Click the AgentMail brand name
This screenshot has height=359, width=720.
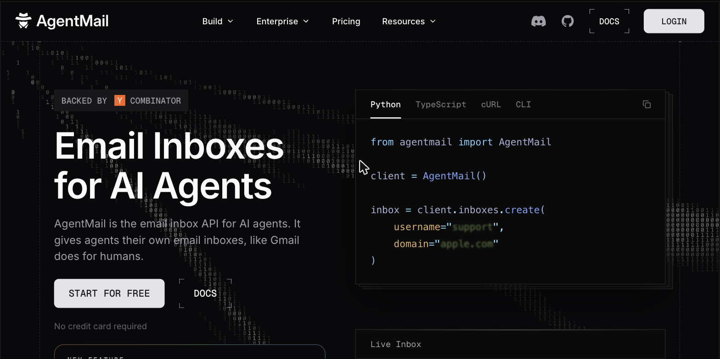pyautogui.click(x=73, y=21)
